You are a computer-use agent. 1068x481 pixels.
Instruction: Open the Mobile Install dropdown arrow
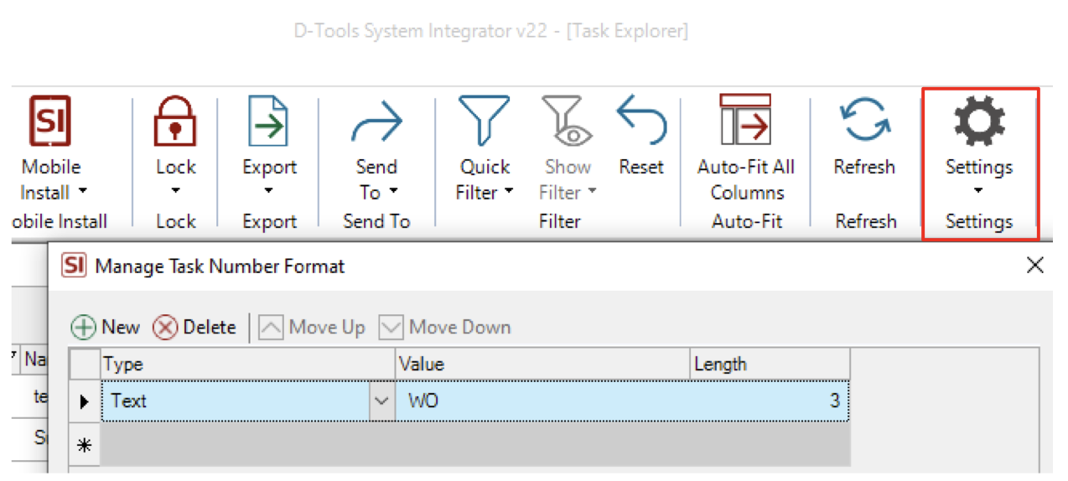82,192
